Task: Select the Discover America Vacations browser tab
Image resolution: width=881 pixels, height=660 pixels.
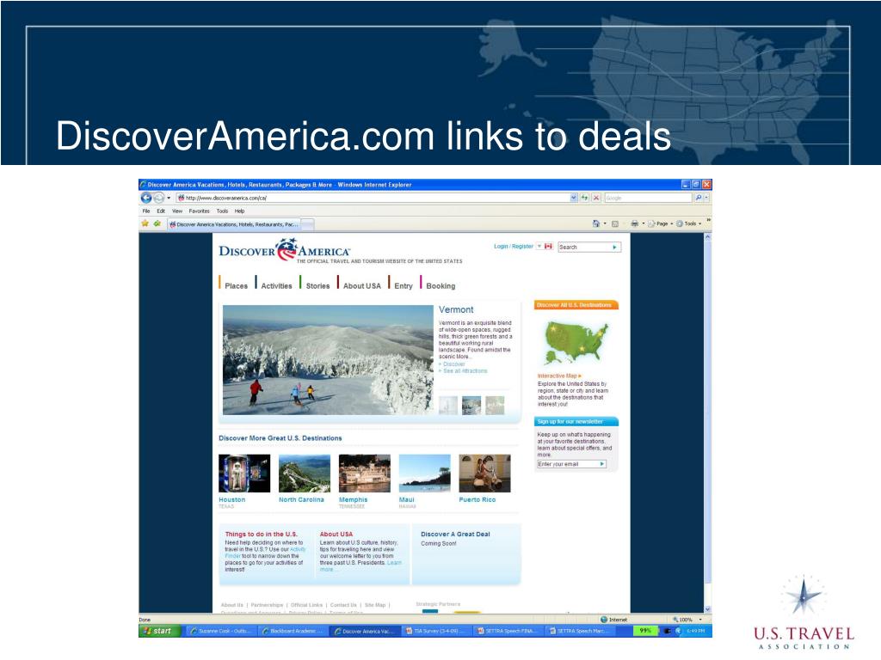Action: click(x=234, y=224)
